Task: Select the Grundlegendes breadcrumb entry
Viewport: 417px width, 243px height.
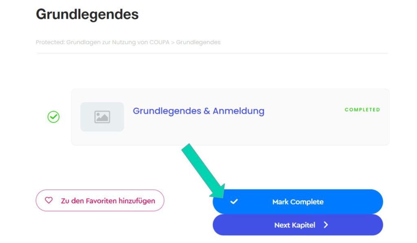Action: coord(198,42)
